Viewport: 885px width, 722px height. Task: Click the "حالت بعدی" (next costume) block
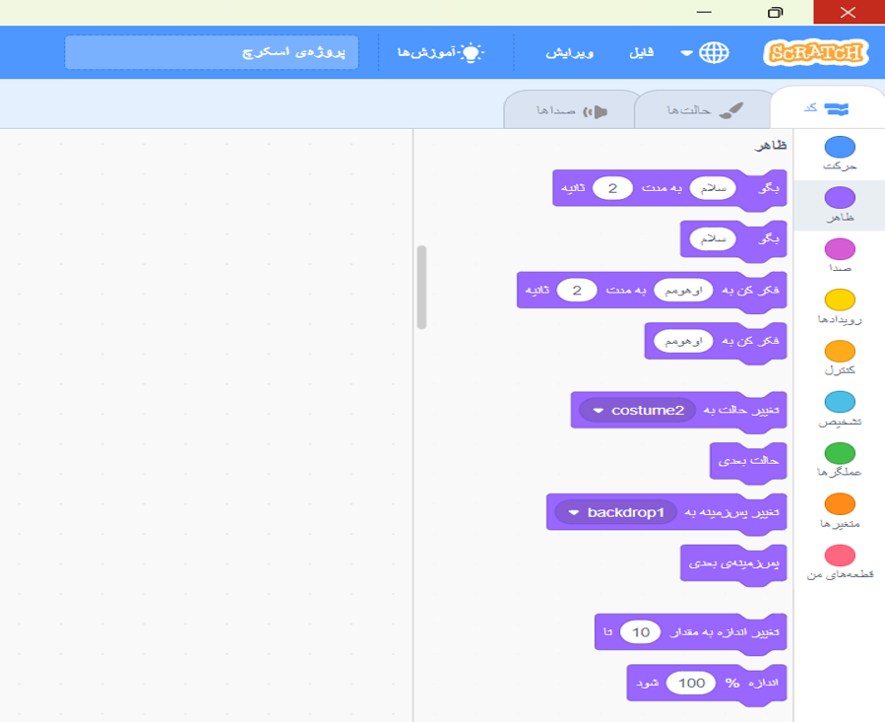tap(748, 462)
